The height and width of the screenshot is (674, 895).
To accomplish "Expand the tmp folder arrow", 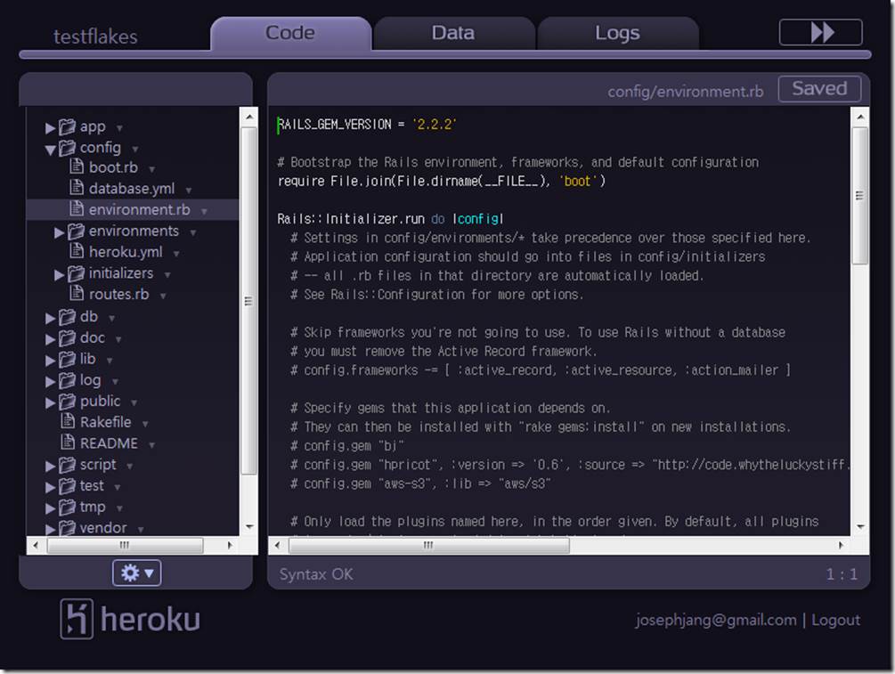I will pos(50,508).
